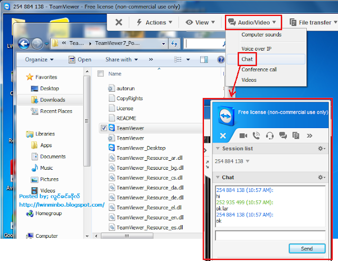Go forward in Explorer window
This screenshot has width=338, height=261.
(x=37, y=44)
